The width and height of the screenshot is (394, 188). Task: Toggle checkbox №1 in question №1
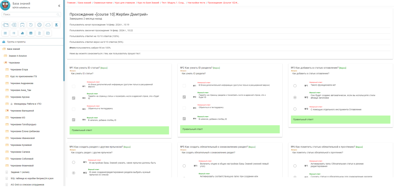click(73, 86)
